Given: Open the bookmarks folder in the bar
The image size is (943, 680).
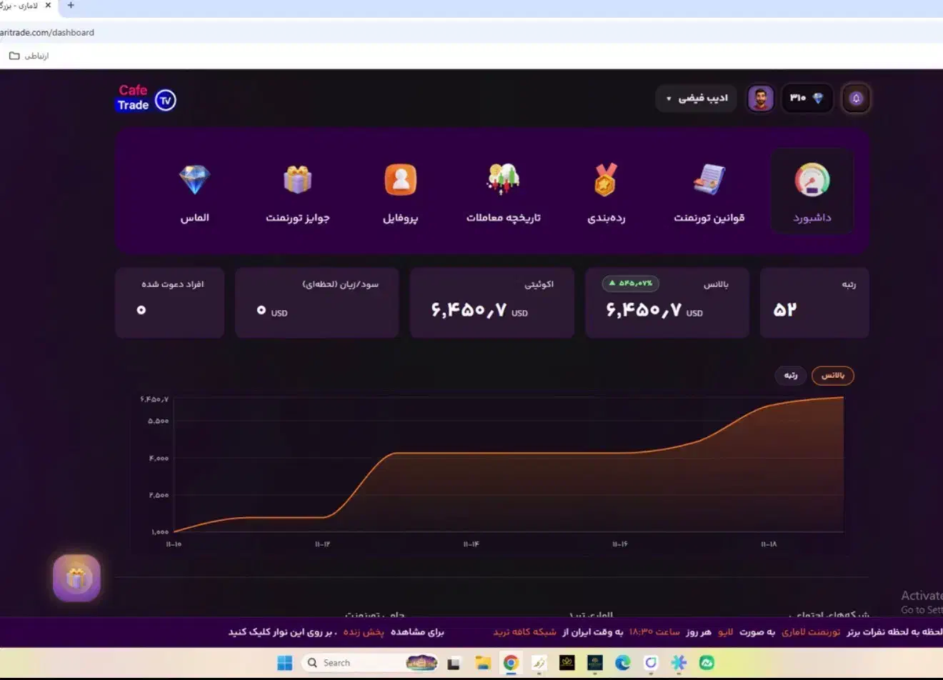Looking at the screenshot, I should click(x=29, y=56).
